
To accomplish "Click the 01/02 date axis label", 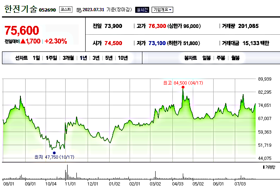I will click(x=114, y=184).
